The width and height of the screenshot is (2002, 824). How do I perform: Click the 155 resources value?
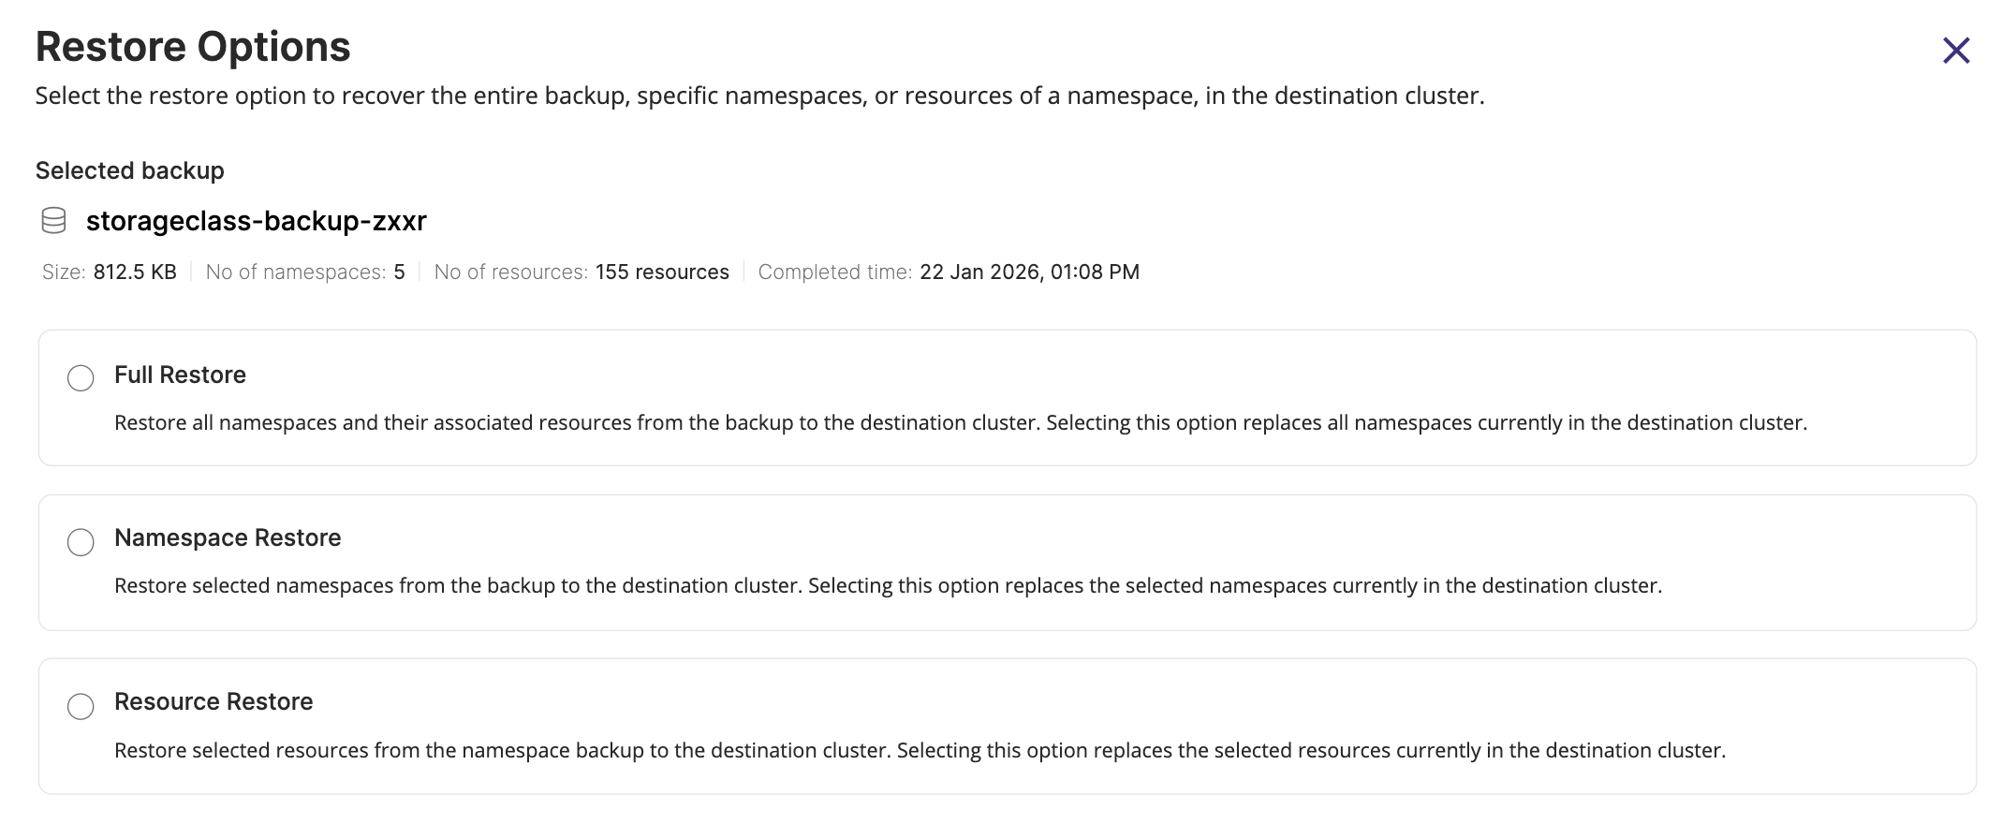click(662, 272)
